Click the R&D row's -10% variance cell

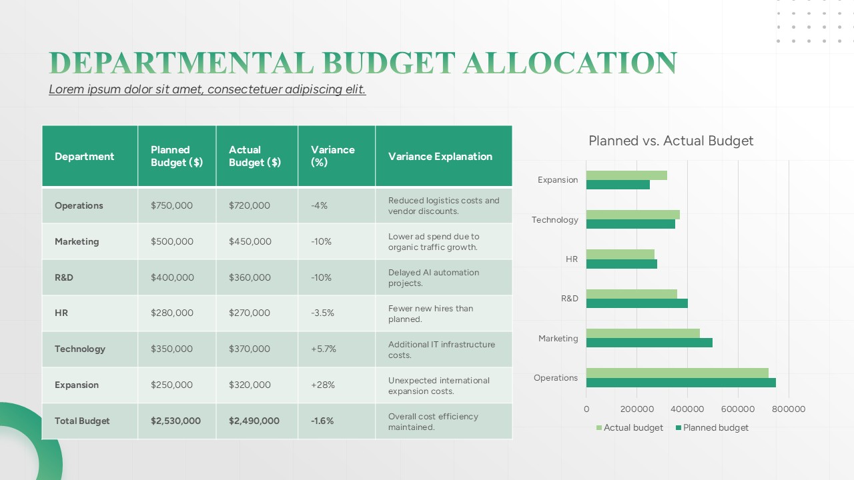pos(337,277)
